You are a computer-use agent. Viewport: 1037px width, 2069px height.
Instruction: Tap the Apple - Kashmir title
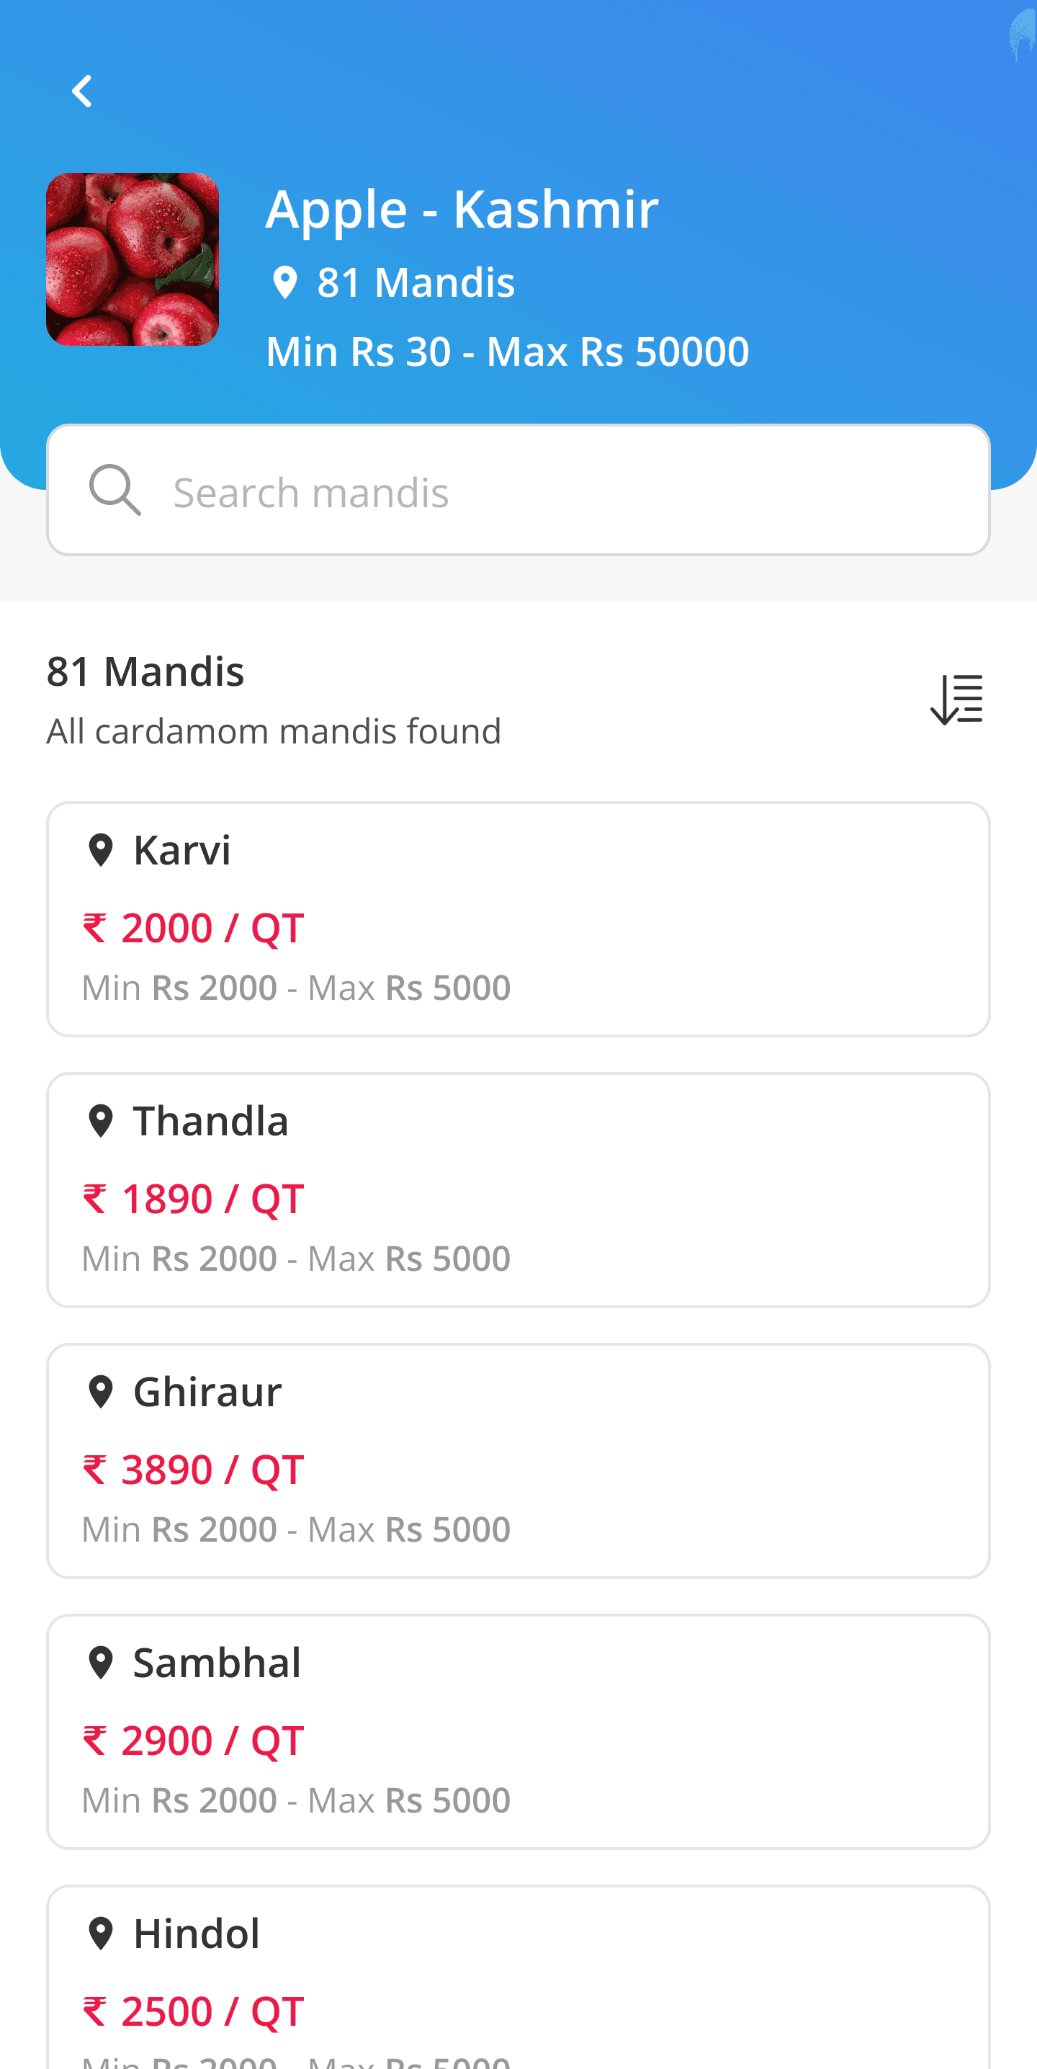tap(462, 209)
